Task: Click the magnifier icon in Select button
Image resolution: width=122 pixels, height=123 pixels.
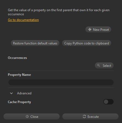Action: point(98,65)
